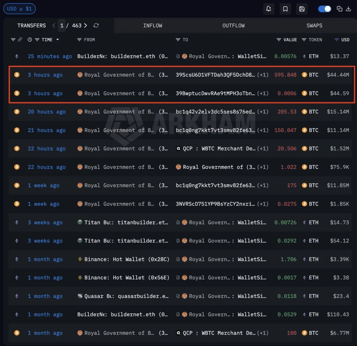Screen dimensions: 357x346
Task: Download the transfers data
Action: (348, 9)
